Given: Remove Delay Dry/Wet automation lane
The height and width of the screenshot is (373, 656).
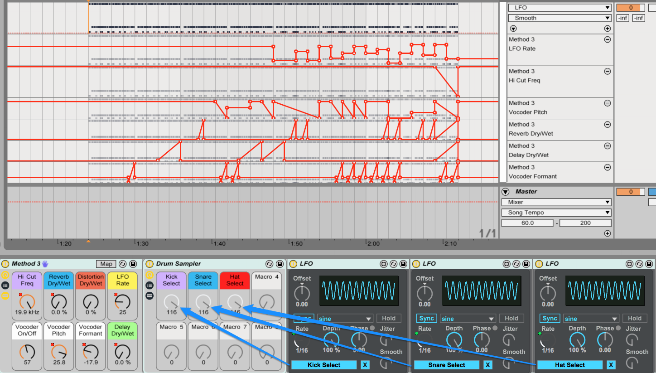Looking at the screenshot, I should [607, 146].
